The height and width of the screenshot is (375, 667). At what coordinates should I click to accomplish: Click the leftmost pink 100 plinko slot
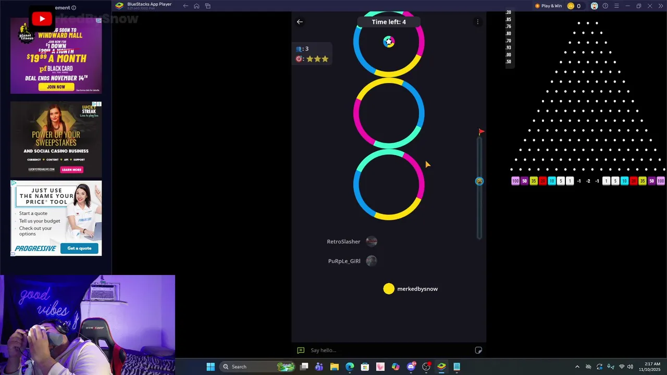(515, 181)
